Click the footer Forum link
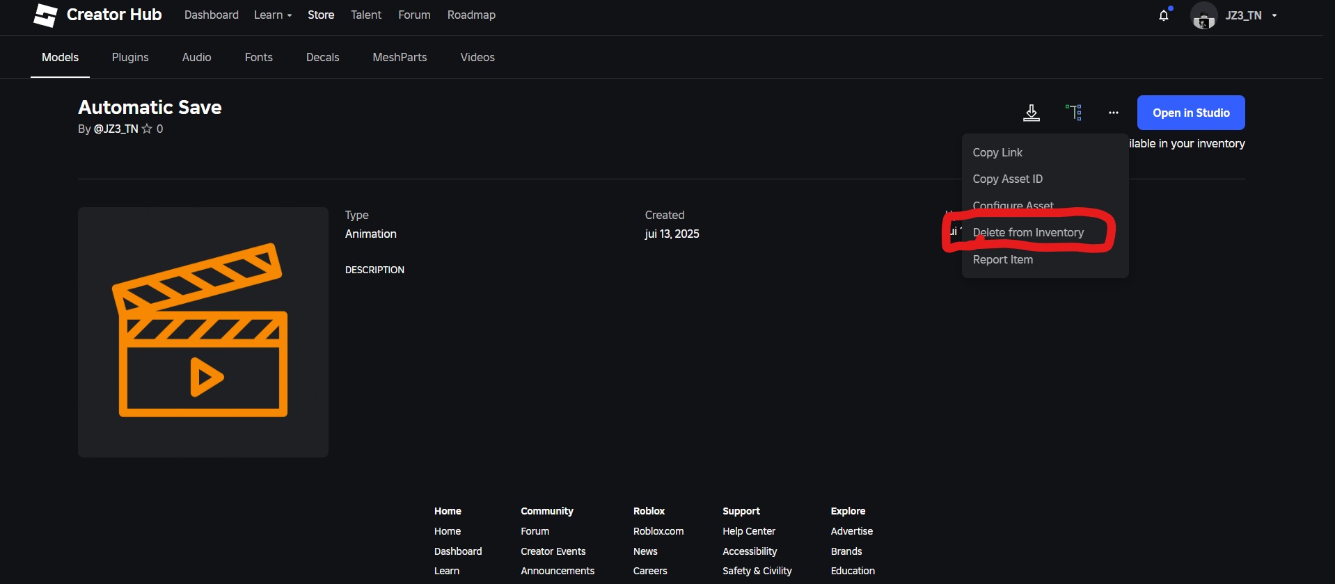This screenshot has width=1335, height=584. (535, 531)
